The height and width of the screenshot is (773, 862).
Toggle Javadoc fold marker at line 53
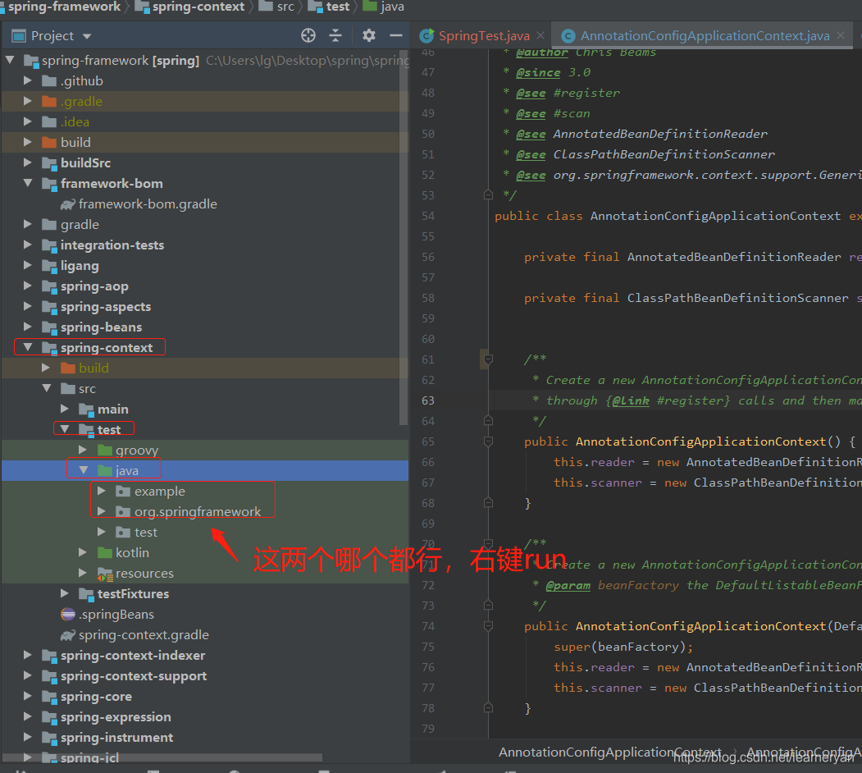click(488, 194)
